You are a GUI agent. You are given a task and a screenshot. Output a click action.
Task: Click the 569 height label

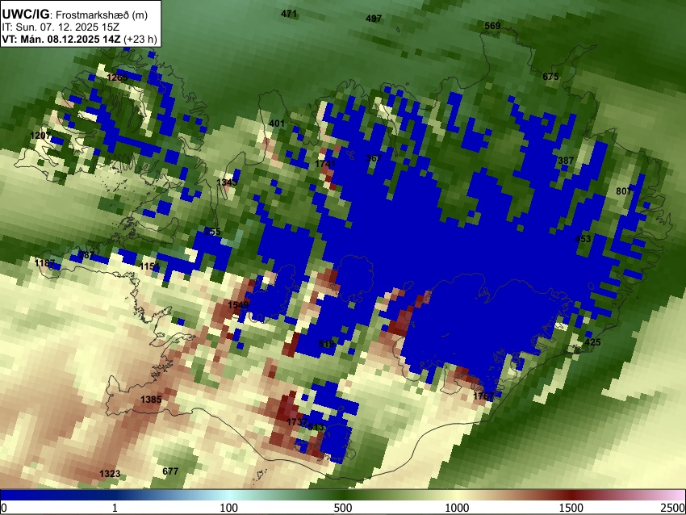[x=492, y=26]
